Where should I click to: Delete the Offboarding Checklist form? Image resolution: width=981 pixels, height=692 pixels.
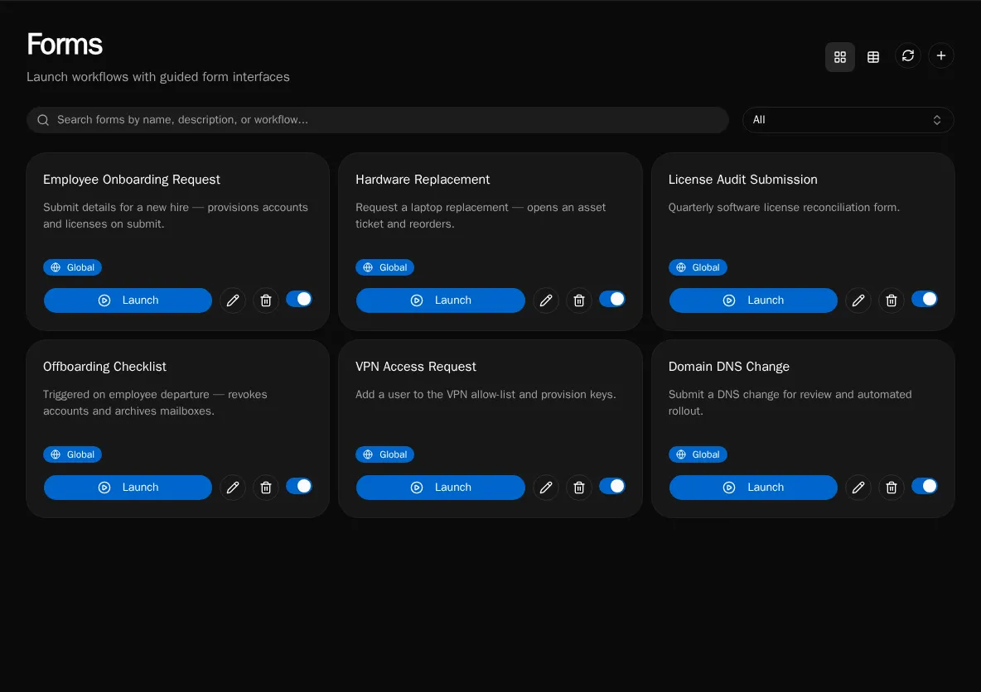click(x=266, y=488)
